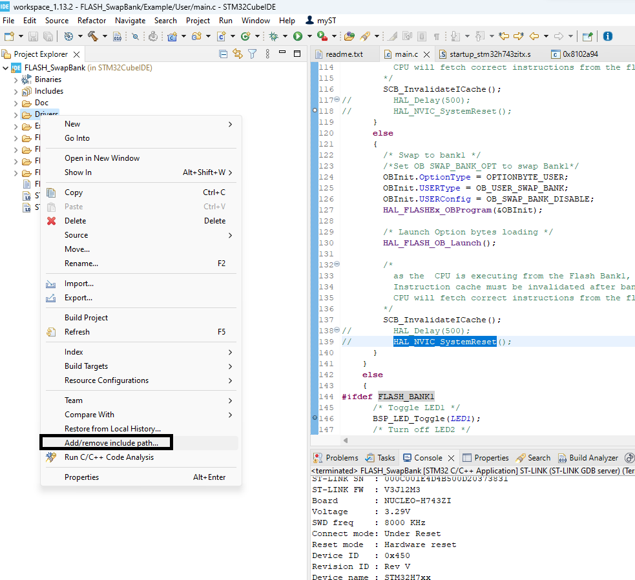Select Add/remove include path menu entry
The height and width of the screenshot is (580, 635).
(111, 442)
